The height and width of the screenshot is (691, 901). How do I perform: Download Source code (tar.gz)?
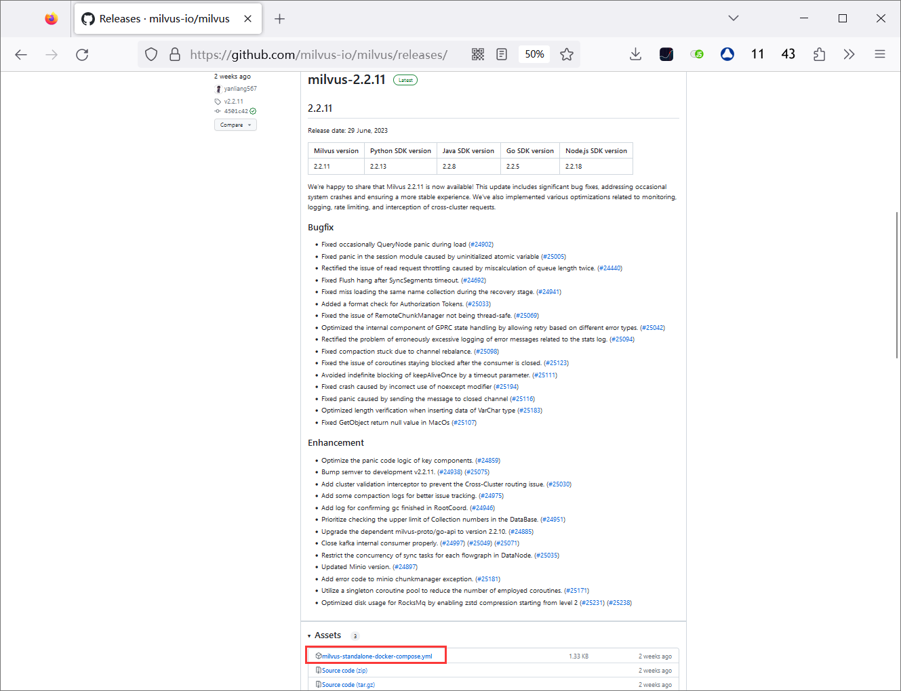[348, 685]
